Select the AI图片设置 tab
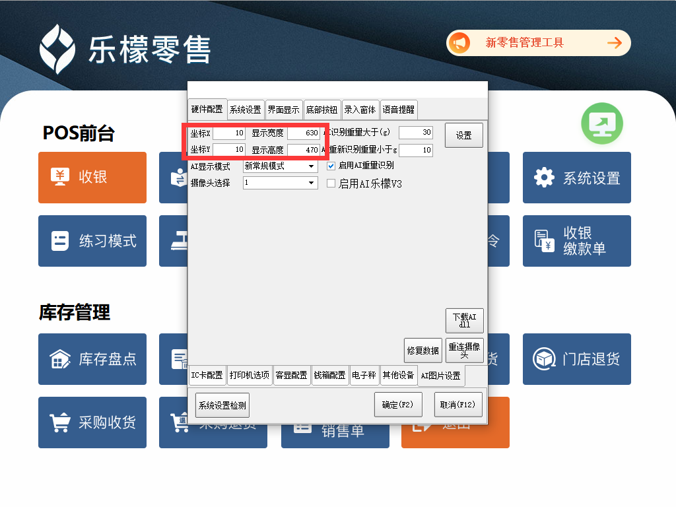Viewport: 676px width, 507px height. point(440,376)
